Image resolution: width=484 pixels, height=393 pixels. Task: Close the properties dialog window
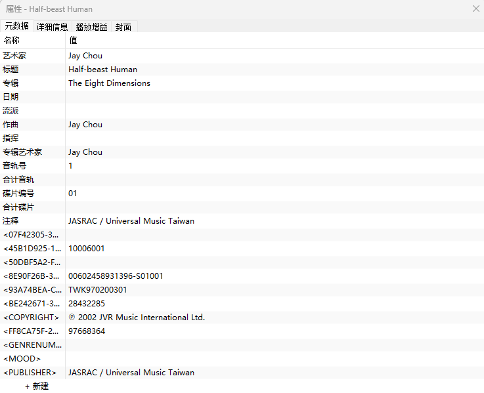pyautogui.click(x=476, y=9)
